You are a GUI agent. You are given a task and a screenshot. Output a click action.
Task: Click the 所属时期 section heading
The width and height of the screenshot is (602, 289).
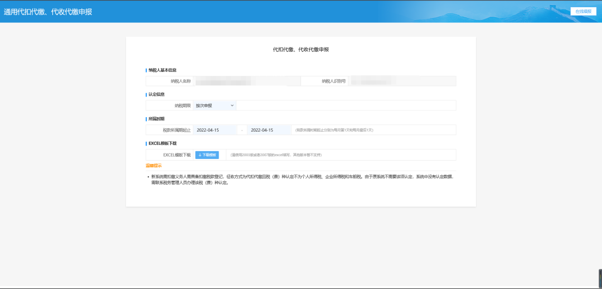(x=157, y=119)
